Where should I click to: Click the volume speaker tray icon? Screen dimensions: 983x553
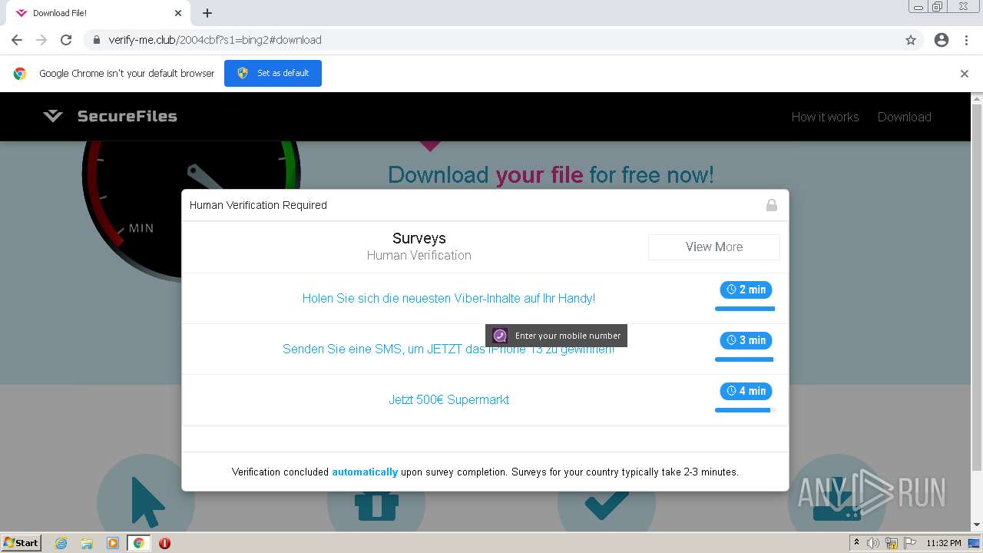pyautogui.click(x=873, y=543)
